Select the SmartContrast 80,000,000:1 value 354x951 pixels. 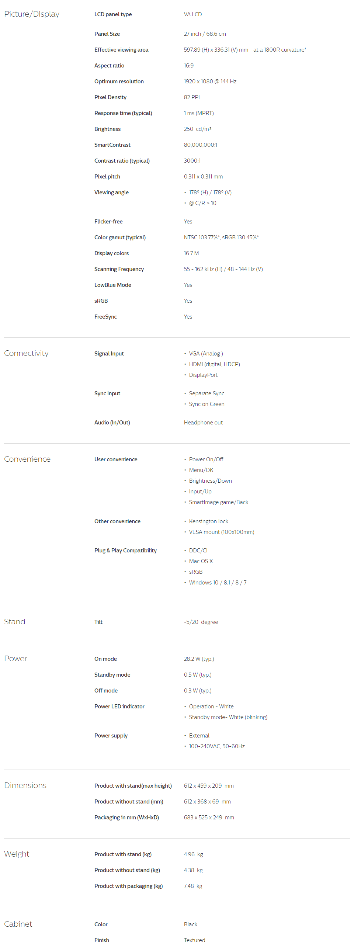point(201,145)
